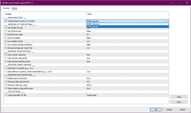Switch to the Common tab

[x=6, y=8]
